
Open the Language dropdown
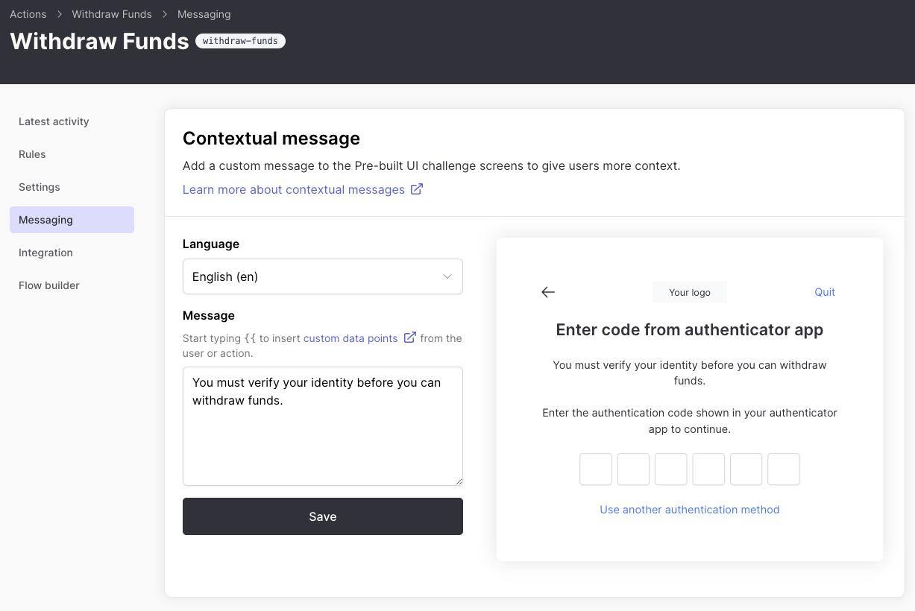pos(323,276)
